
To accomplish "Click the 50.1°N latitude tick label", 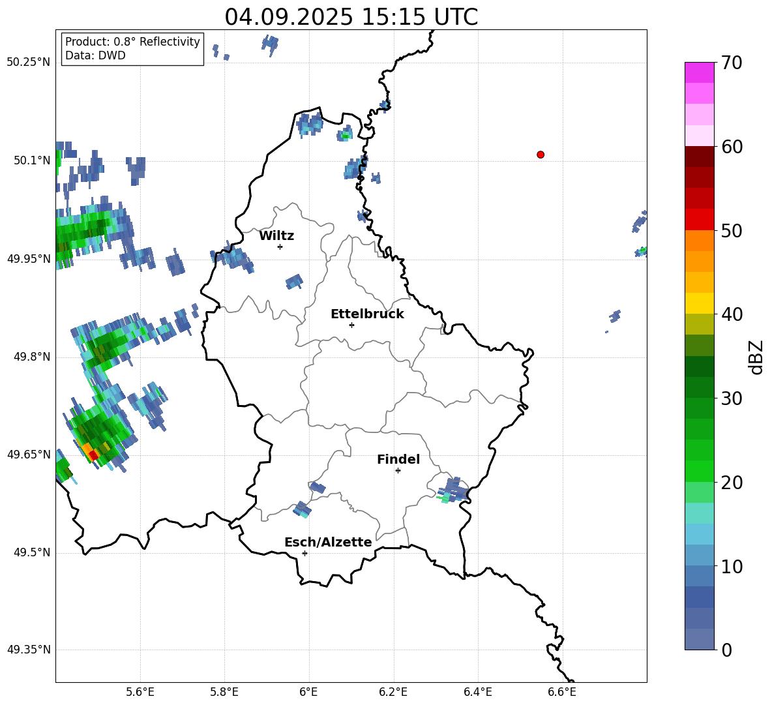I will (32, 160).
